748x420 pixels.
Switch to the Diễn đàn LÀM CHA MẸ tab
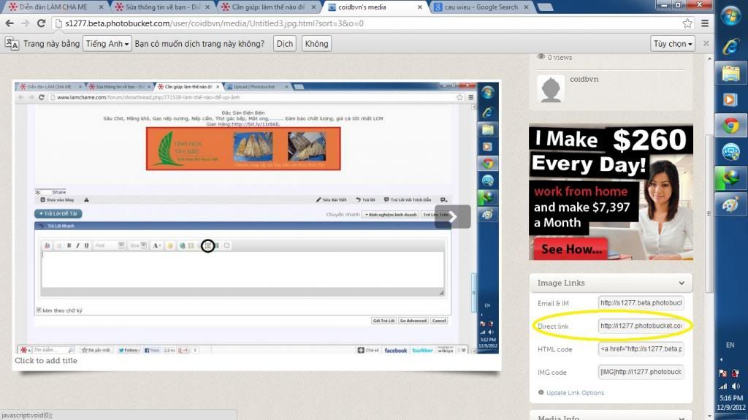coord(53,7)
